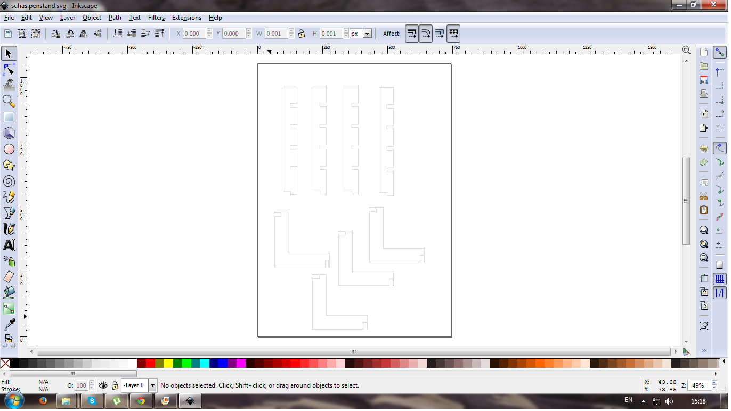Viewport: 731px width, 411px height.
Task: Select the Calligraphy tool
Action: (x=9, y=229)
